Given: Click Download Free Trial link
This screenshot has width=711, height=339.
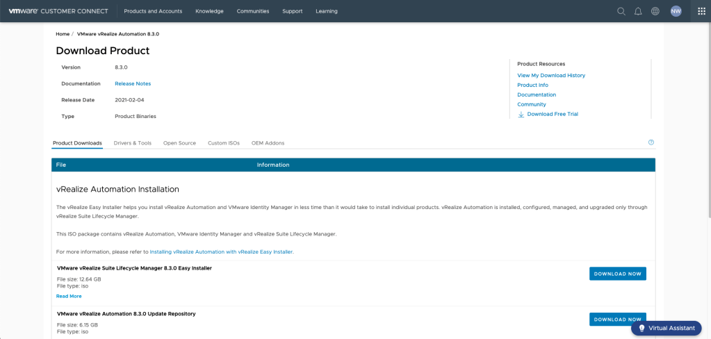Looking at the screenshot, I should coord(552,114).
